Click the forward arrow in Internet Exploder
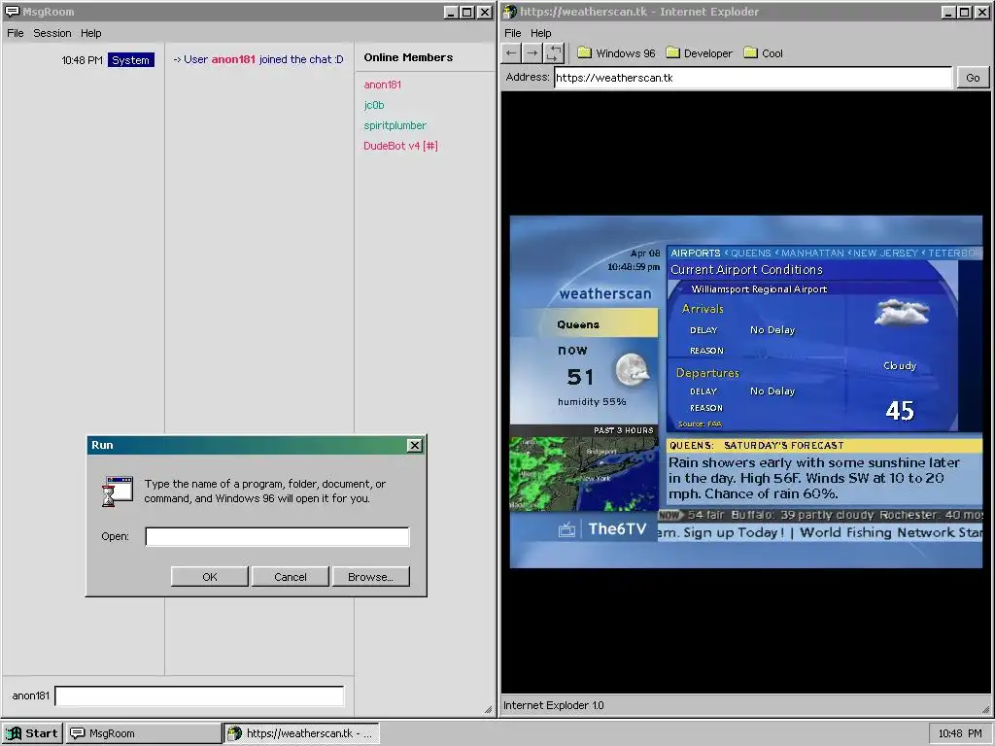 pos(532,53)
